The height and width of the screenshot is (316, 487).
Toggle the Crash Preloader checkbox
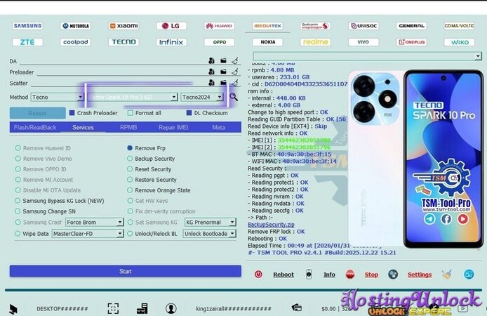72,113
